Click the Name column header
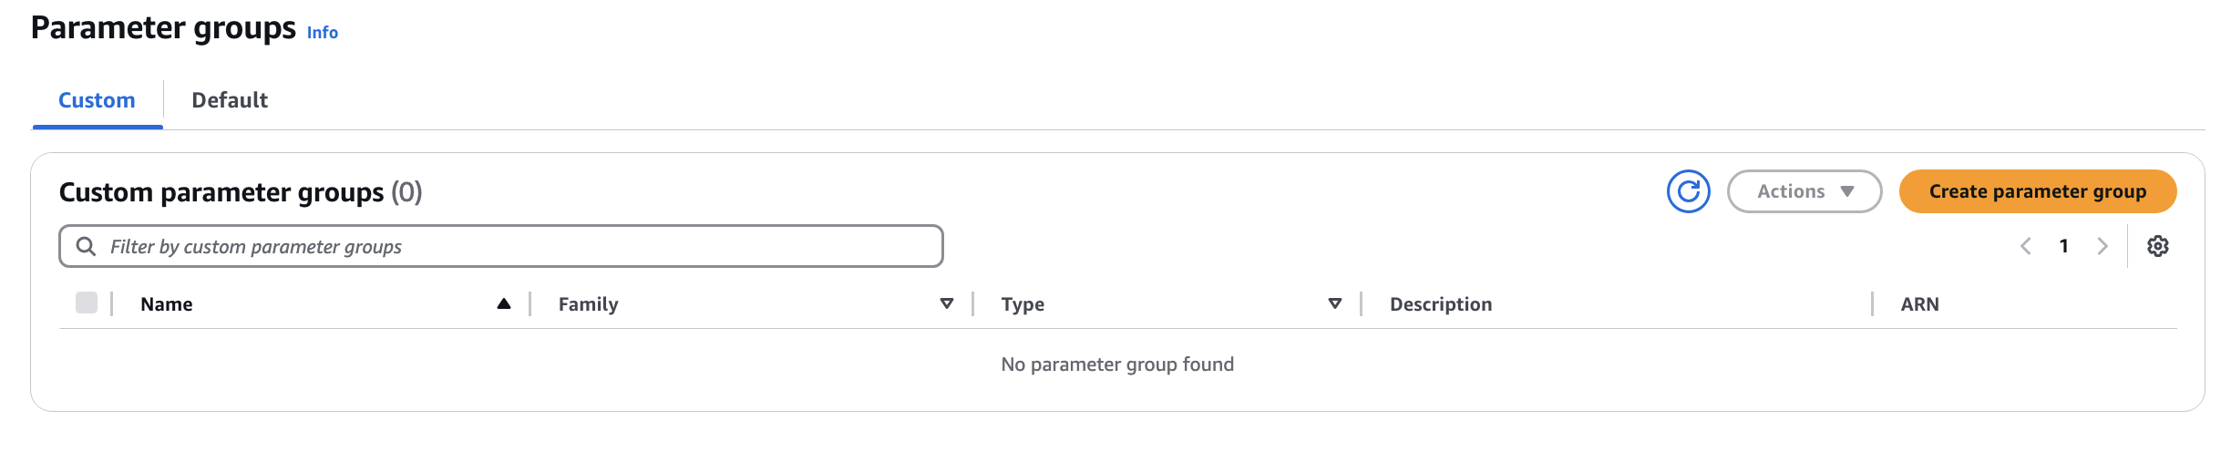The image size is (2231, 472). tap(167, 304)
